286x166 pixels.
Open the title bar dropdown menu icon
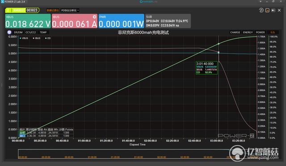click(261, 1)
